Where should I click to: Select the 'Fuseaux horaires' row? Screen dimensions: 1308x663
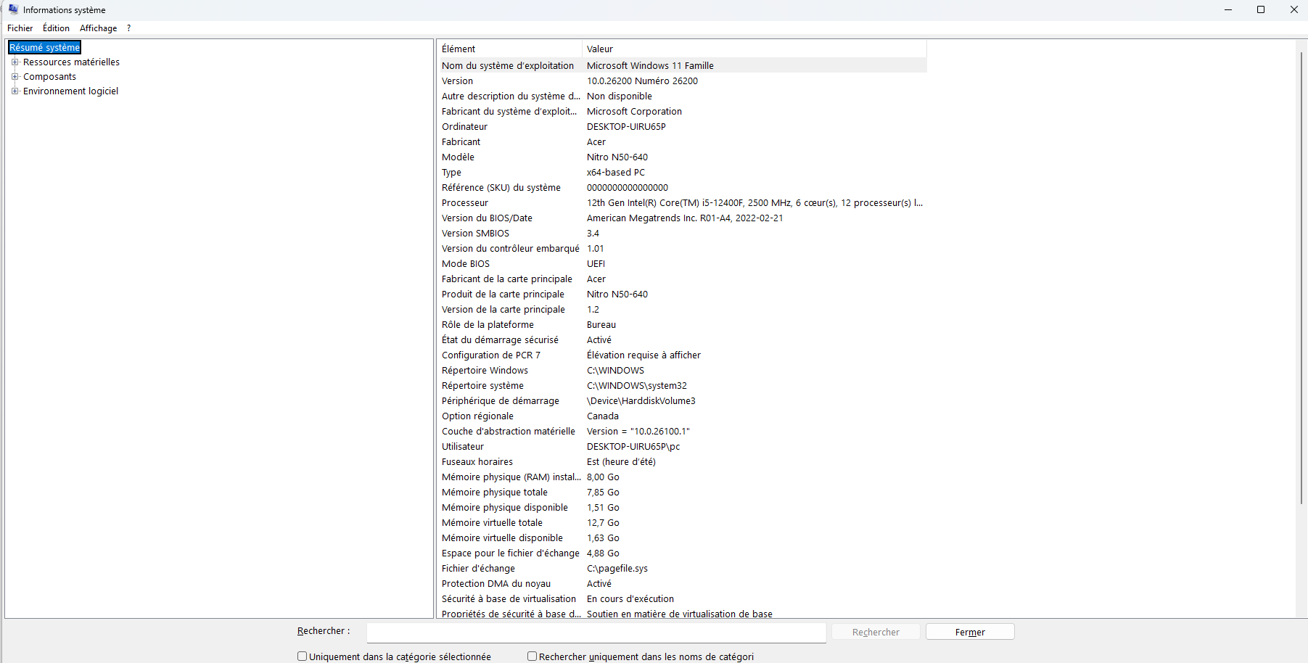[682, 462]
